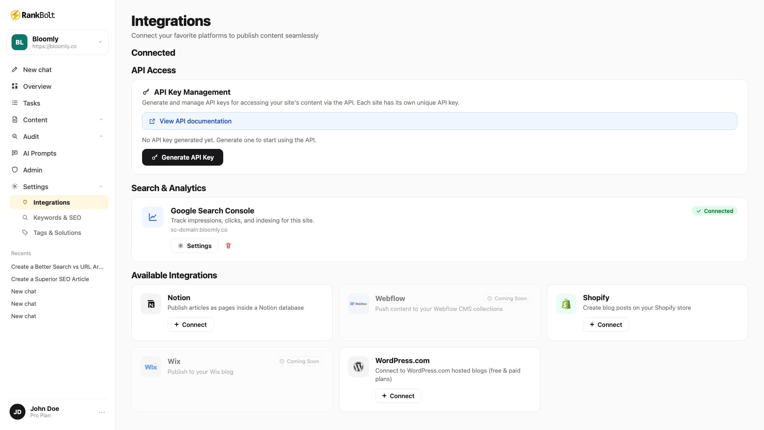Expand the Content menu chevron
Viewport: 764px width, 430px height.
pos(101,120)
